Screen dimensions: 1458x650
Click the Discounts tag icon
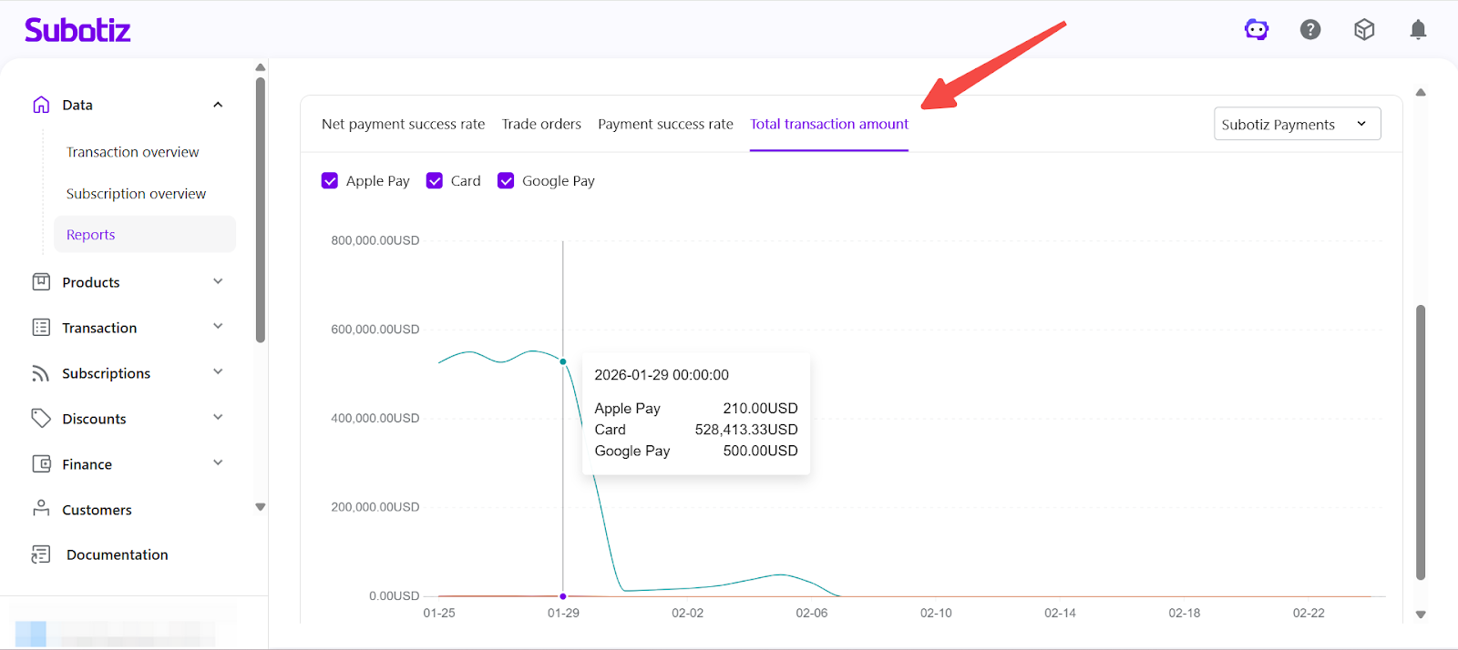(41, 419)
